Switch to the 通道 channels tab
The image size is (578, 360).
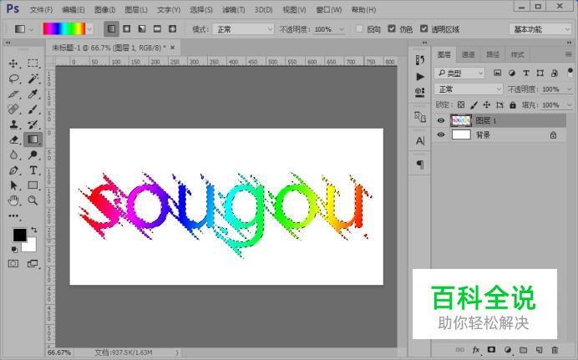[x=468, y=54]
